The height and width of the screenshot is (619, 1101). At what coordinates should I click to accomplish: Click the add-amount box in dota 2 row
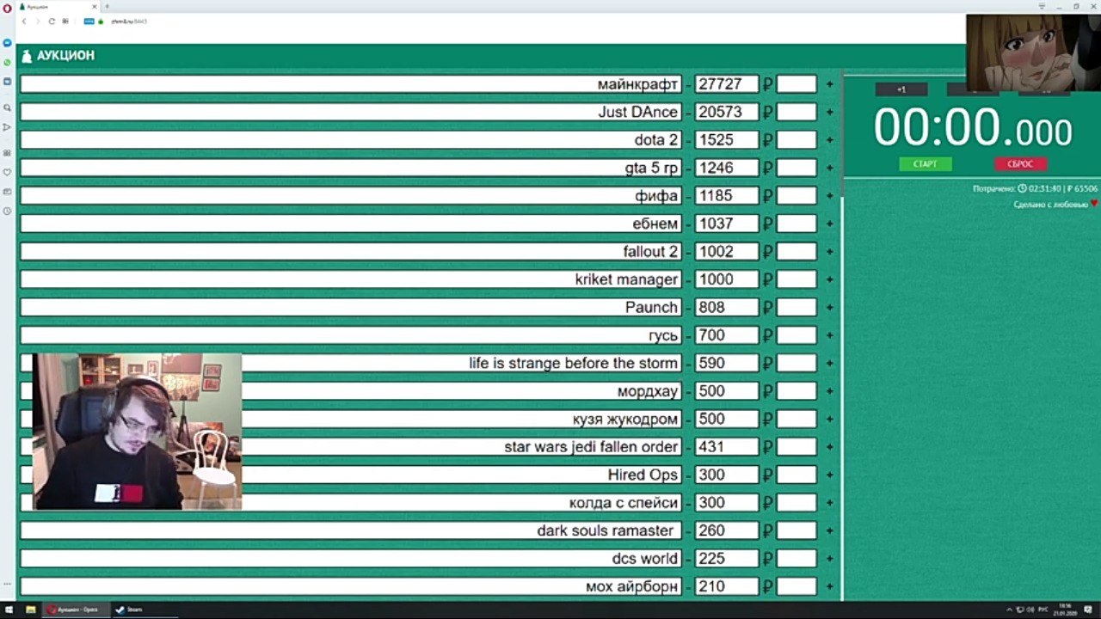point(796,140)
